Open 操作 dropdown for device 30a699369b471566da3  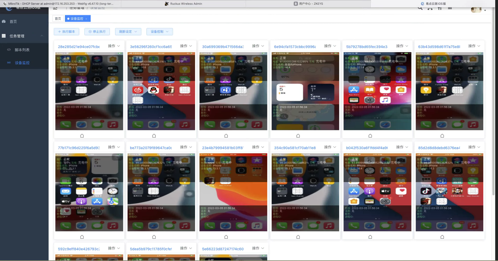coord(258,46)
